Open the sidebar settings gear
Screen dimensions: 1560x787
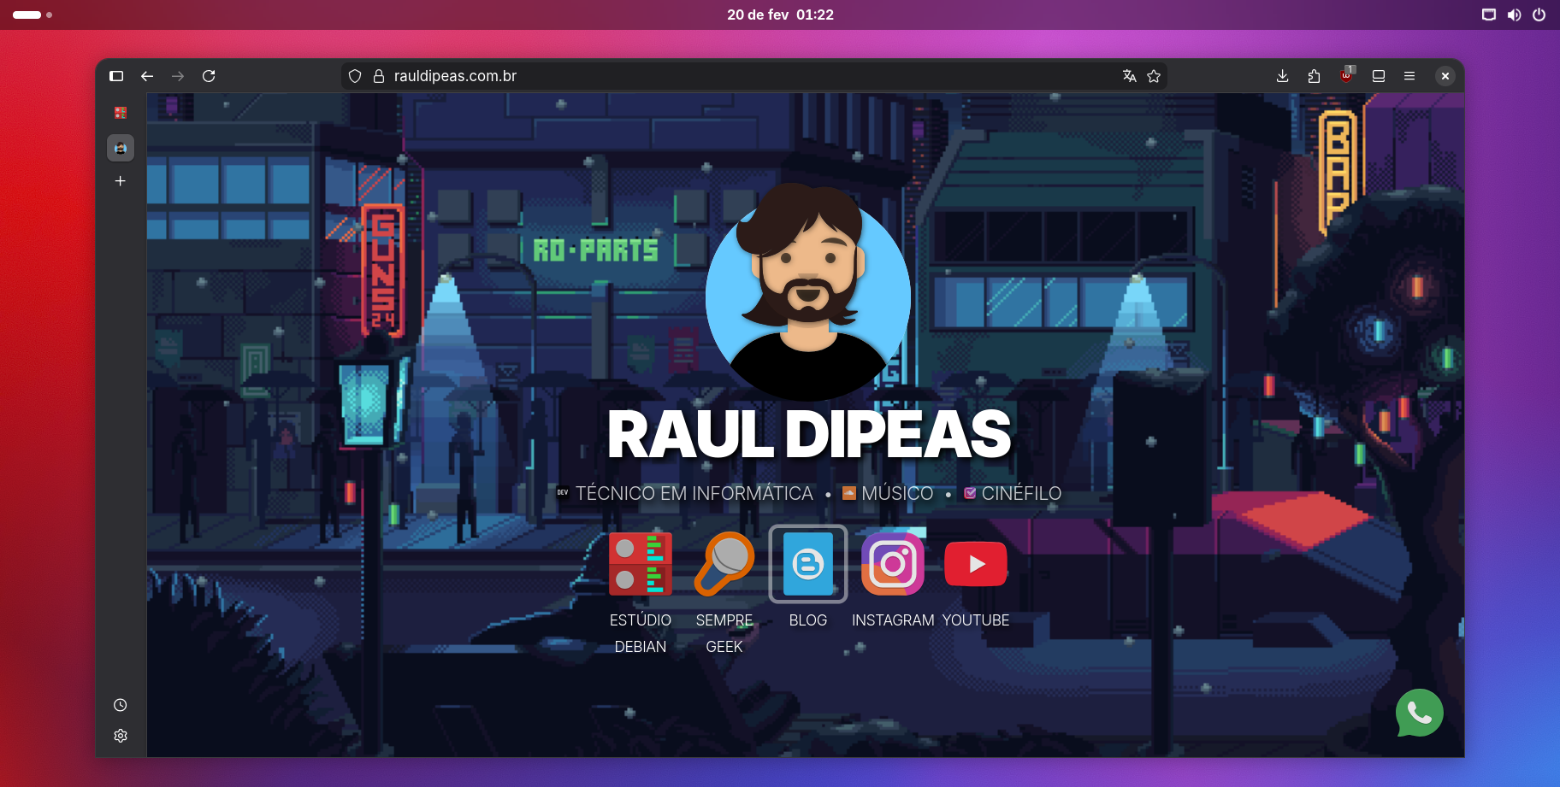click(x=121, y=736)
